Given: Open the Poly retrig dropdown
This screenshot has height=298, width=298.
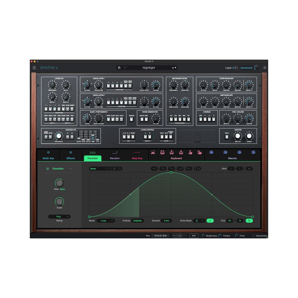Looking at the screenshot, I should [59, 216].
